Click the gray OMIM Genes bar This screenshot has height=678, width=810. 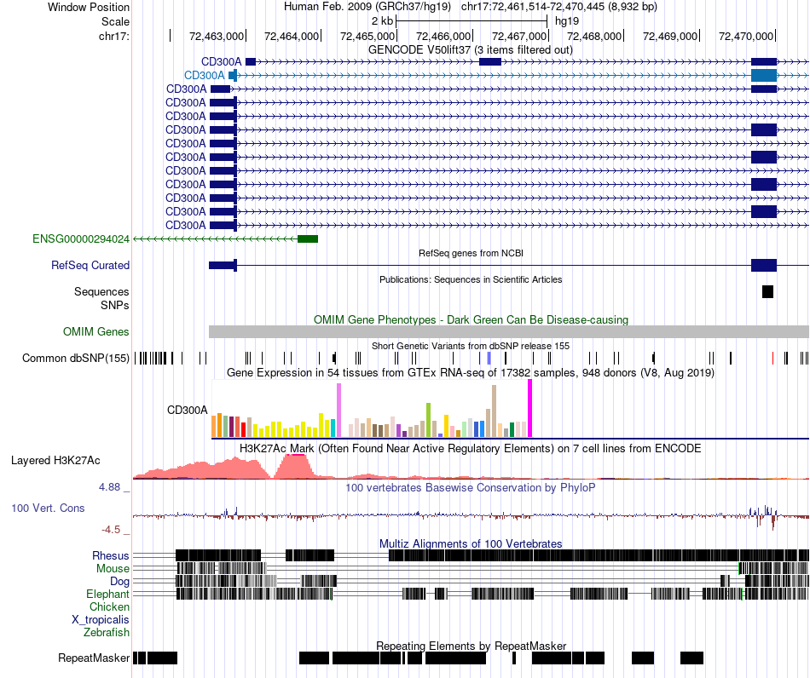pyautogui.click(x=509, y=332)
